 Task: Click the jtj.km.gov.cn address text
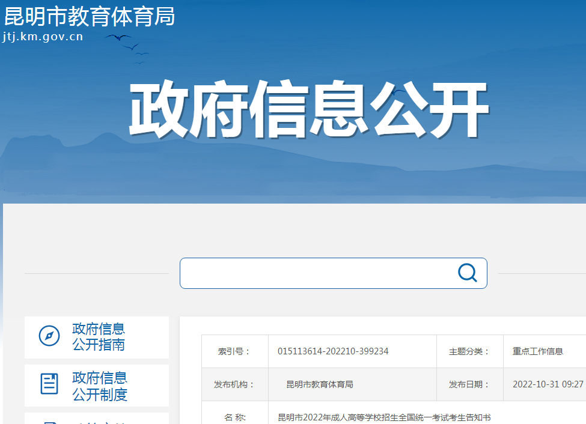pos(43,37)
